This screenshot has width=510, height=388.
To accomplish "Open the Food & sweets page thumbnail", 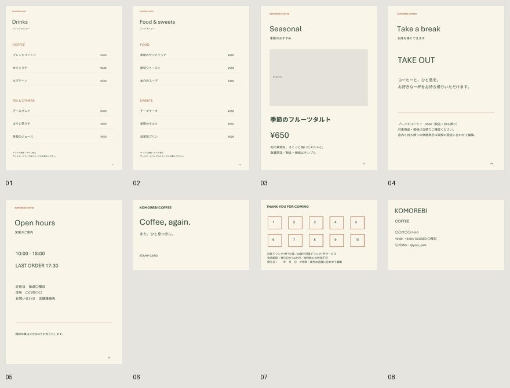I will pos(191,88).
